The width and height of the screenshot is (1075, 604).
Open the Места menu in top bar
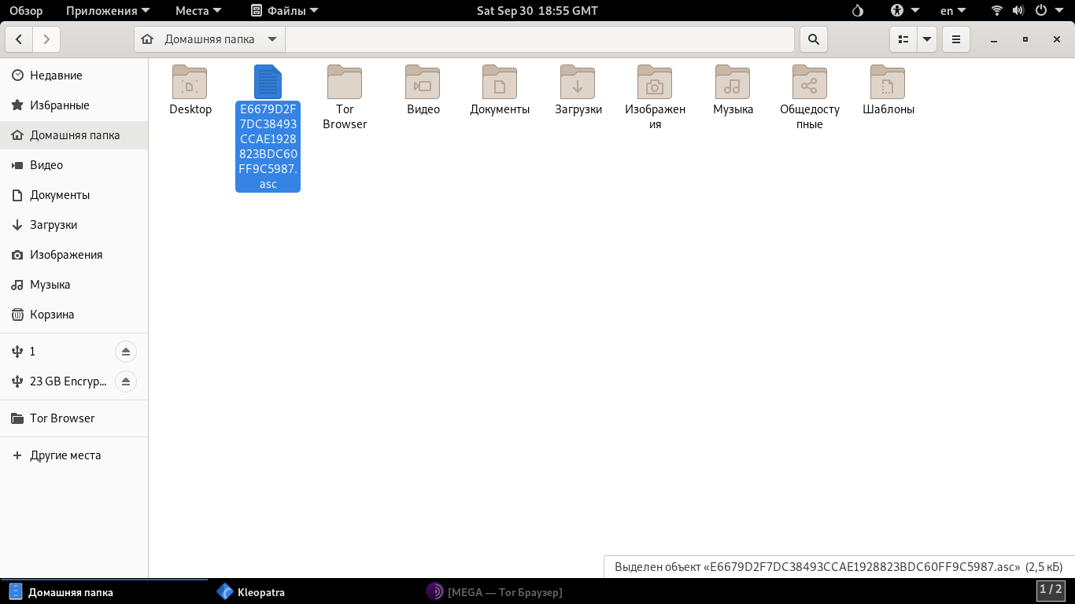tap(198, 11)
